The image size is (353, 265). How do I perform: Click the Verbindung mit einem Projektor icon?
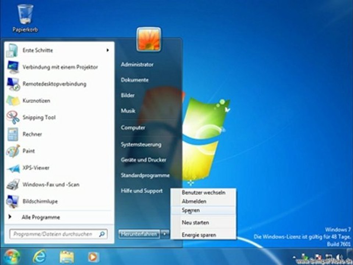coord(13,67)
